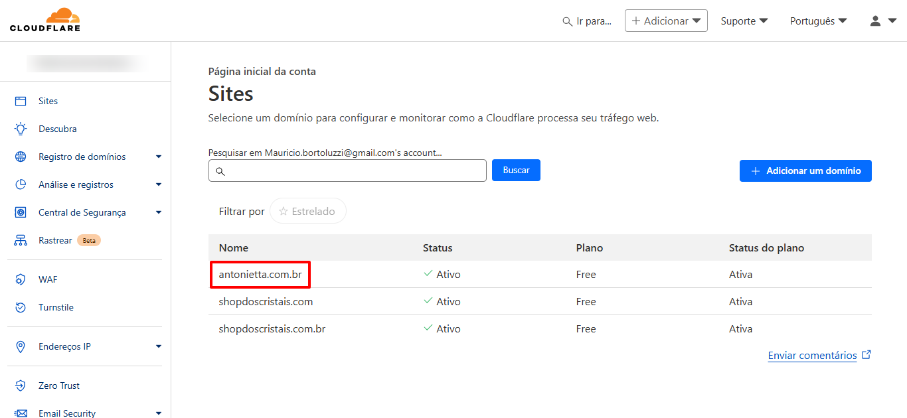
Task: Open the Adicionar dropdown in header
Action: [x=666, y=21]
